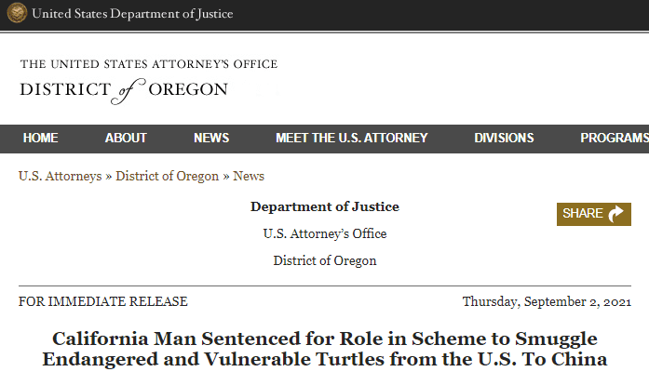Follow the U.S. Attorneys breadcrumb link

point(60,176)
